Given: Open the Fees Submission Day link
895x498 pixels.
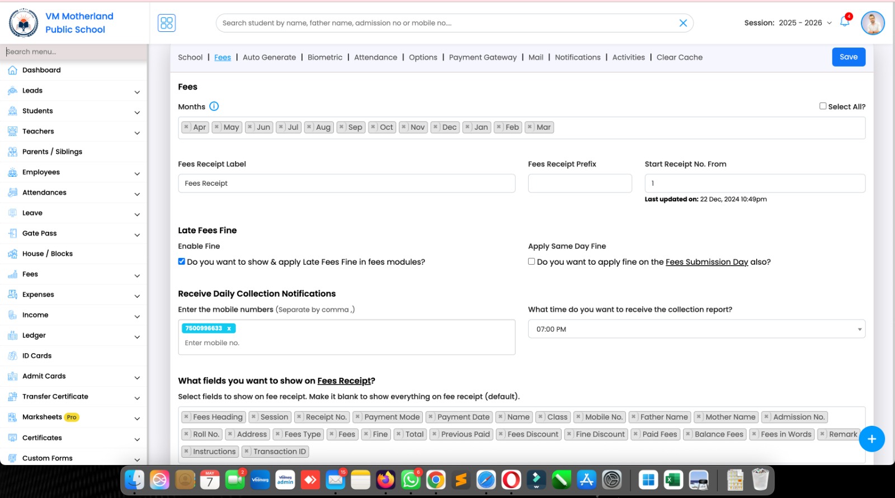Looking at the screenshot, I should pyautogui.click(x=706, y=262).
